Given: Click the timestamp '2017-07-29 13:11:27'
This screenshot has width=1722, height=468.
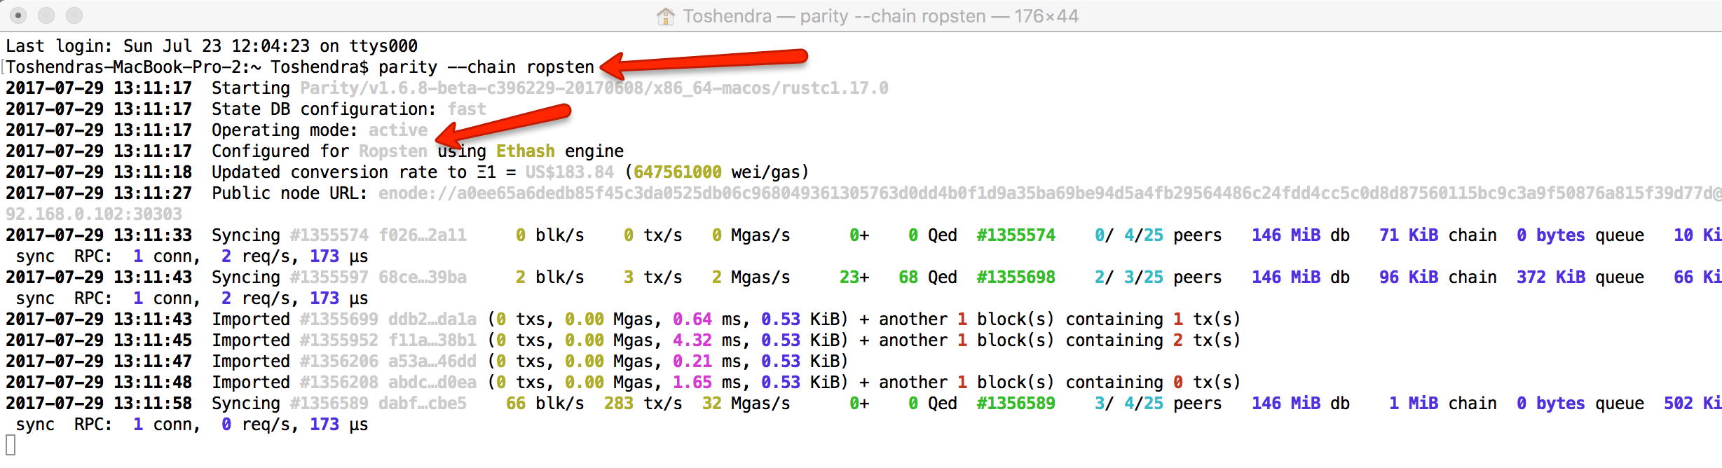Looking at the screenshot, I should pos(99,193).
